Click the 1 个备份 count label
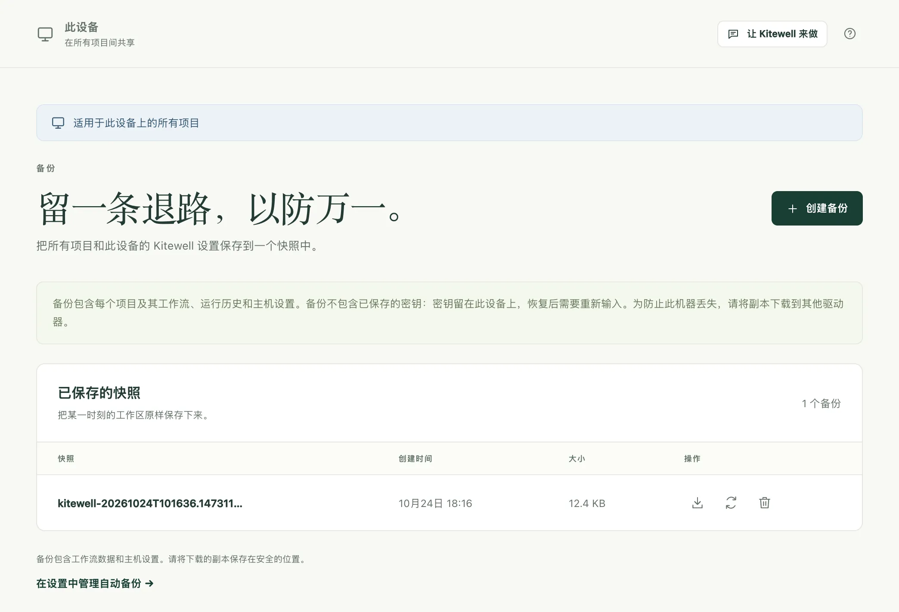 pyautogui.click(x=821, y=403)
